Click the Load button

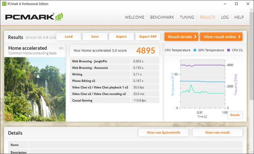pos(69,37)
